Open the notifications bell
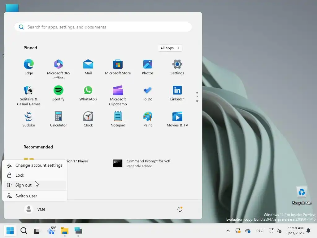The width and height of the screenshot is (317, 238). coord(308,231)
